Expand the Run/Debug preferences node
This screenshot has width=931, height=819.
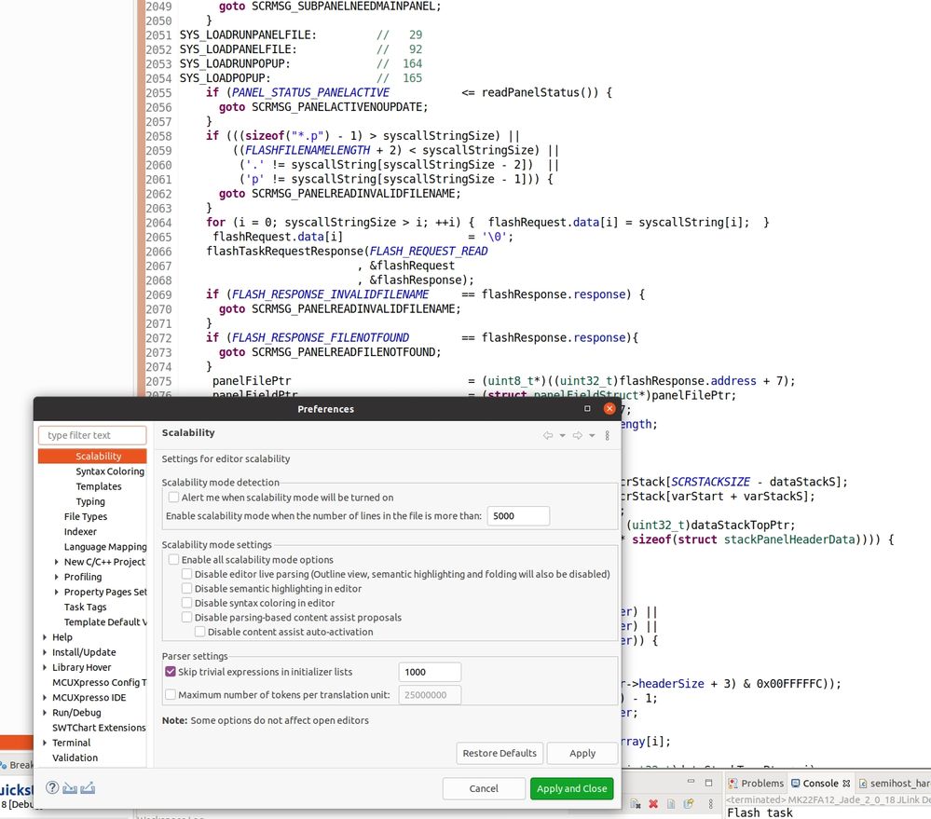click(45, 712)
